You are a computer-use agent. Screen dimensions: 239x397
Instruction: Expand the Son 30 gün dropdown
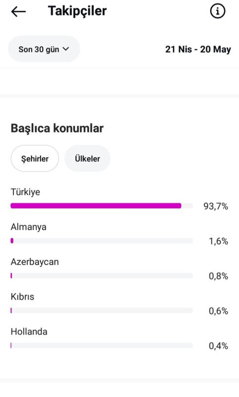[x=44, y=49]
